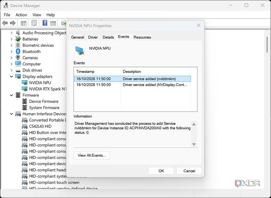The width and height of the screenshot is (271, 198).
Task: Click the Cameras category icon
Action: pyautogui.click(x=18, y=58)
